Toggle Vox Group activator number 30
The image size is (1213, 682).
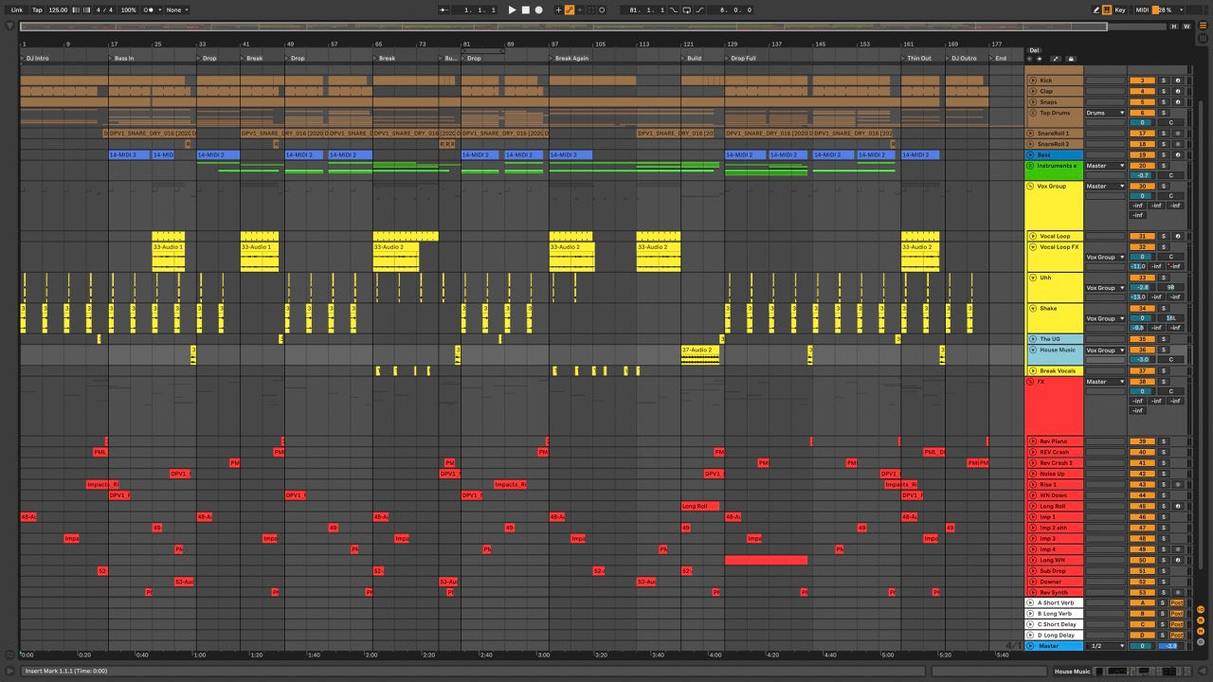(x=1142, y=186)
